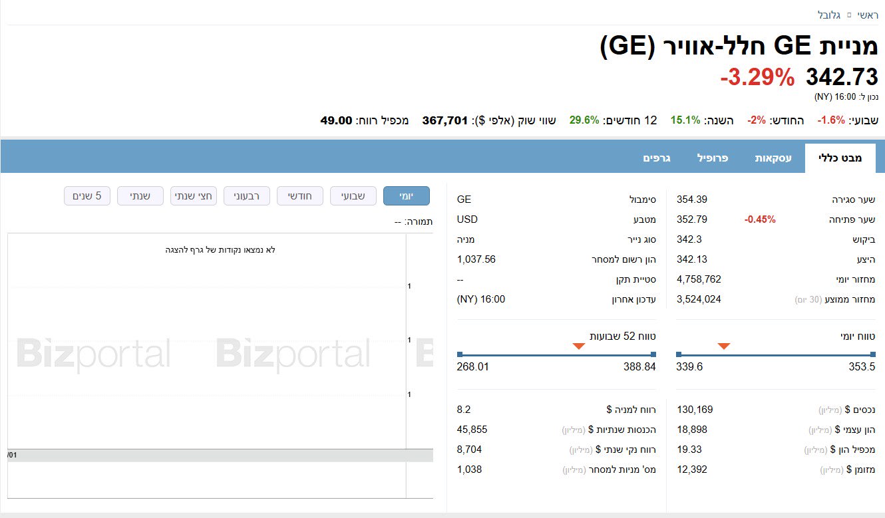
Task: Click the מכפיל הון value 19.33
Action: click(689, 450)
